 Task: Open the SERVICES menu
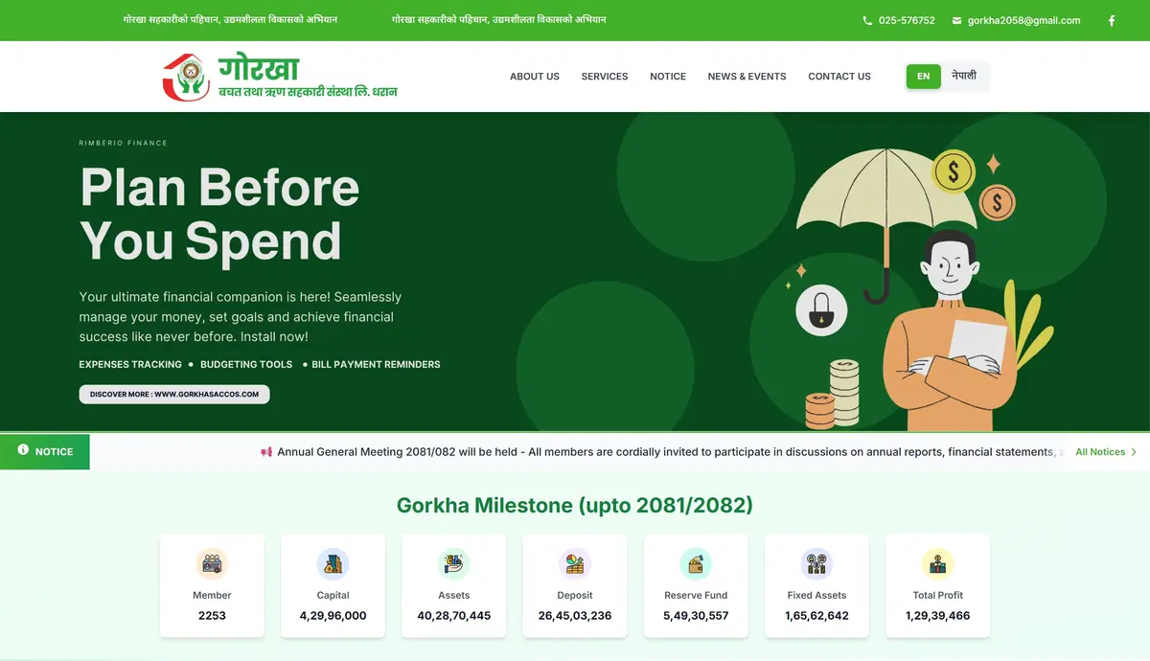point(605,77)
